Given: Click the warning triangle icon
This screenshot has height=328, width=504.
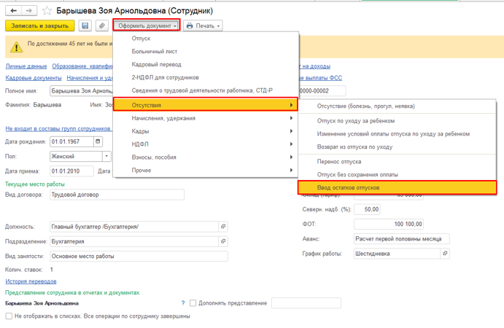Looking at the screenshot, I should click(x=16, y=47).
